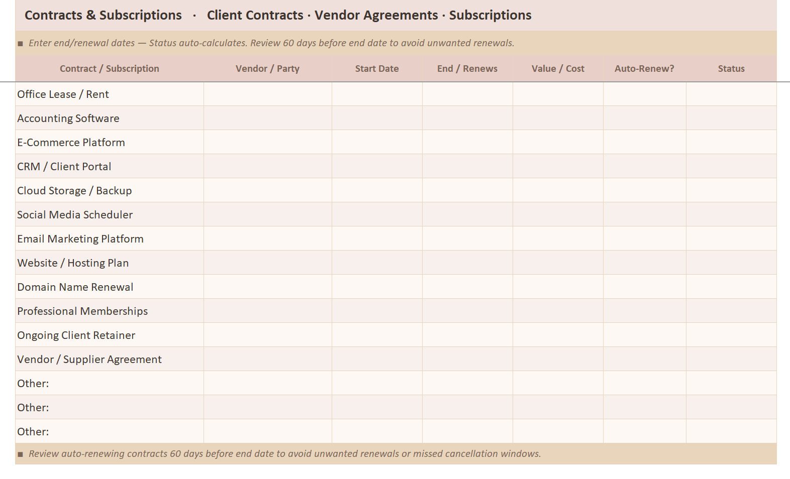Select the 'CRM / Client Portal' cell
Screen dimensions: 790x479
coord(110,166)
